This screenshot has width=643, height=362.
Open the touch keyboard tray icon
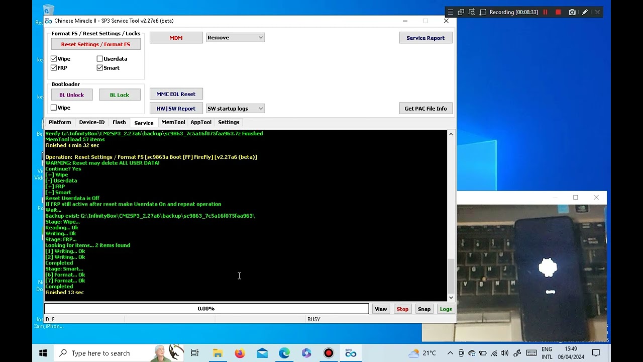531,353
